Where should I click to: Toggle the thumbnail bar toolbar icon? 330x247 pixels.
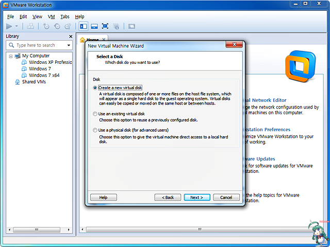coord(94,26)
